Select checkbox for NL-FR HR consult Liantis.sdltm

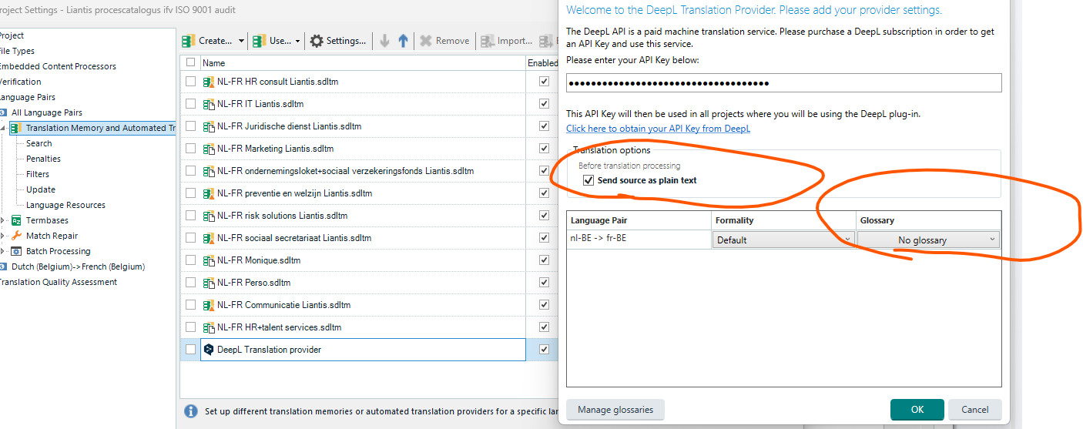[190, 82]
